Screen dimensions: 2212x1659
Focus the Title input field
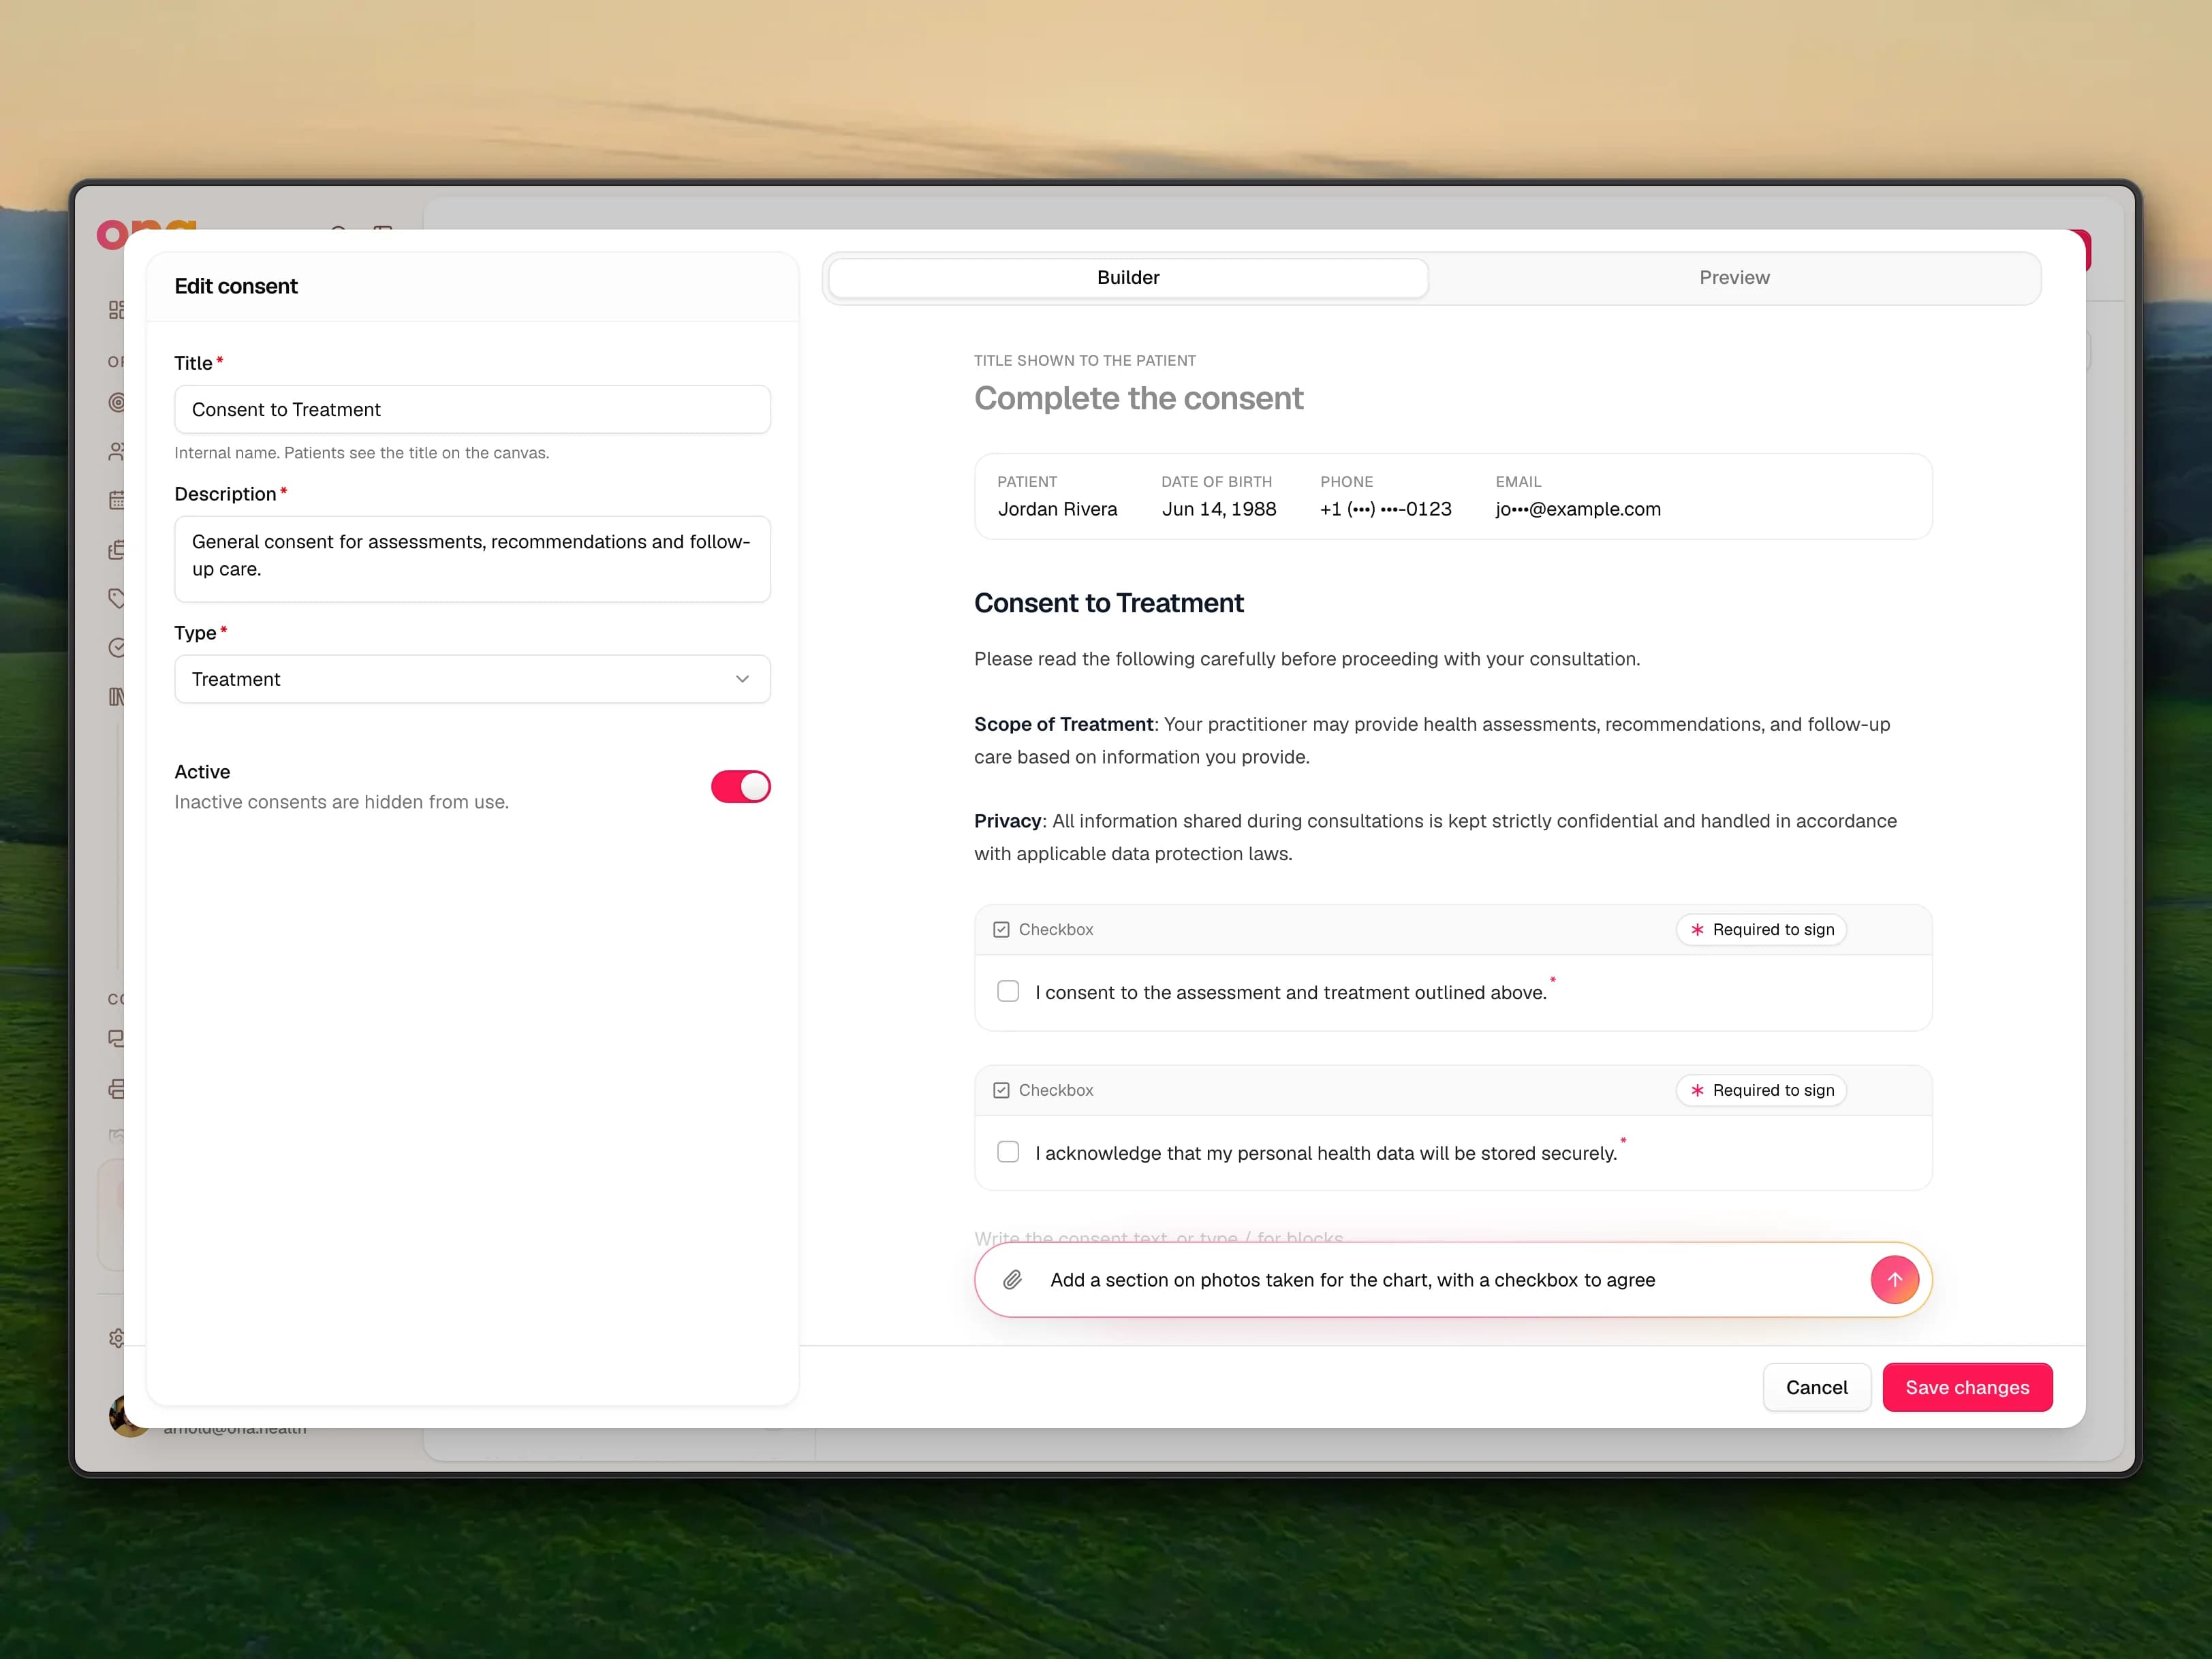(x=472, y=410)
